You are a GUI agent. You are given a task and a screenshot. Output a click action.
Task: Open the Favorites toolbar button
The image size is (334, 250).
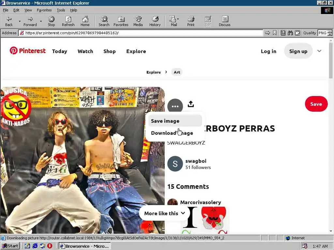121,21
